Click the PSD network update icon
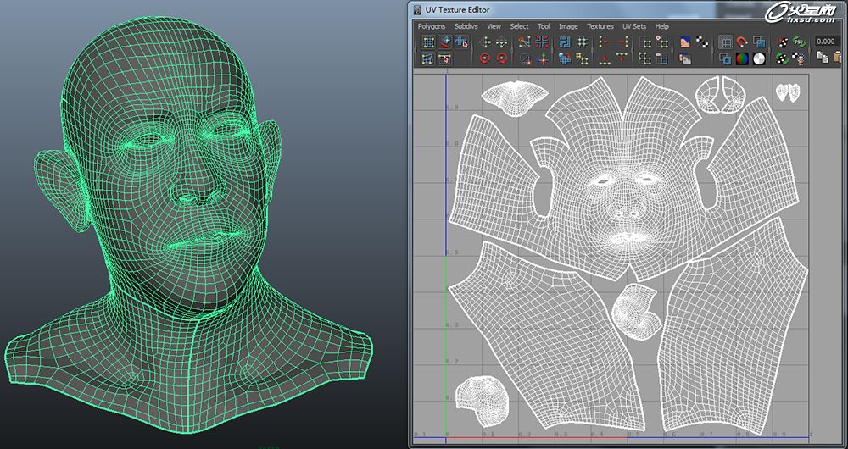 coord(799,42)
